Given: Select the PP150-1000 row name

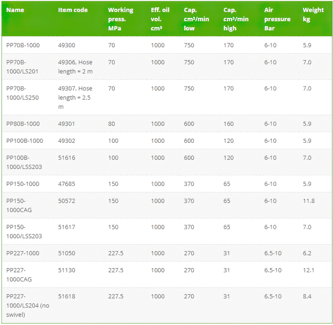Looking at the screenshot, I should click(x=23, y=184).
